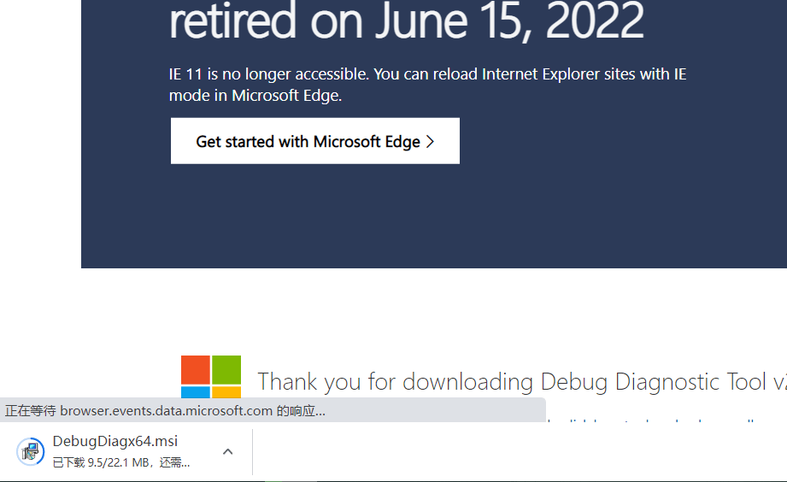The image size is (787, 482).
Task: Click the arrow chevron on Get started button
Action: click(431, 141)
